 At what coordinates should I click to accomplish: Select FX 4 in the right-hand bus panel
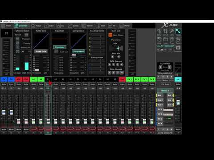pyautogui.click(x=160, y=124)
